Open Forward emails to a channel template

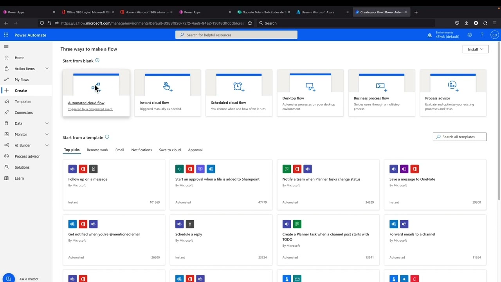point(435,240)
